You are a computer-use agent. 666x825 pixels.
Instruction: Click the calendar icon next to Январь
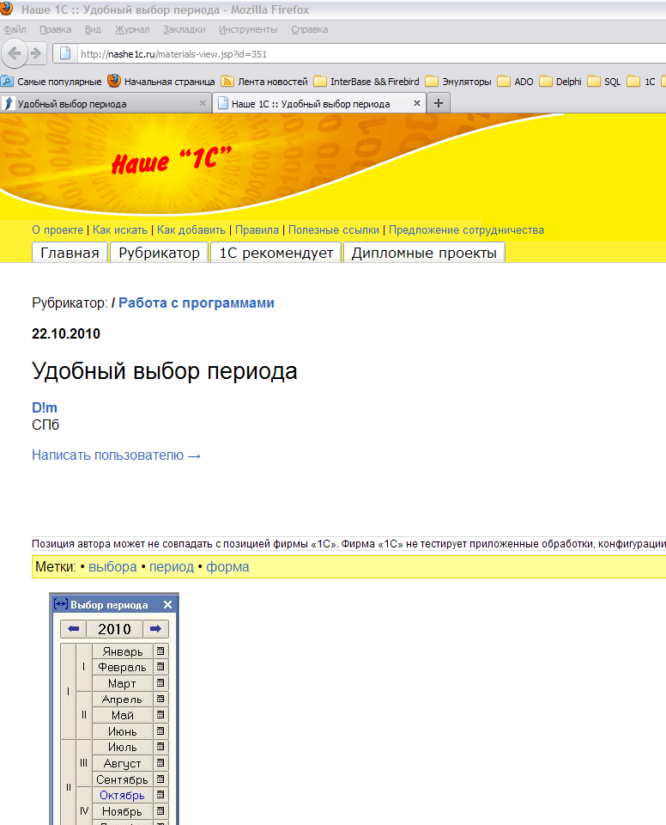[x=160, y=651]
